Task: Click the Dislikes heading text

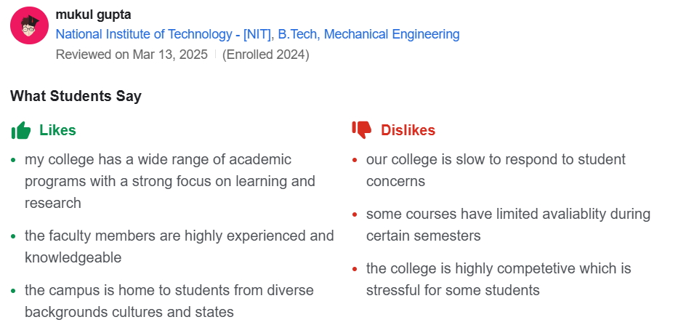Action: (x=408, y=130)
